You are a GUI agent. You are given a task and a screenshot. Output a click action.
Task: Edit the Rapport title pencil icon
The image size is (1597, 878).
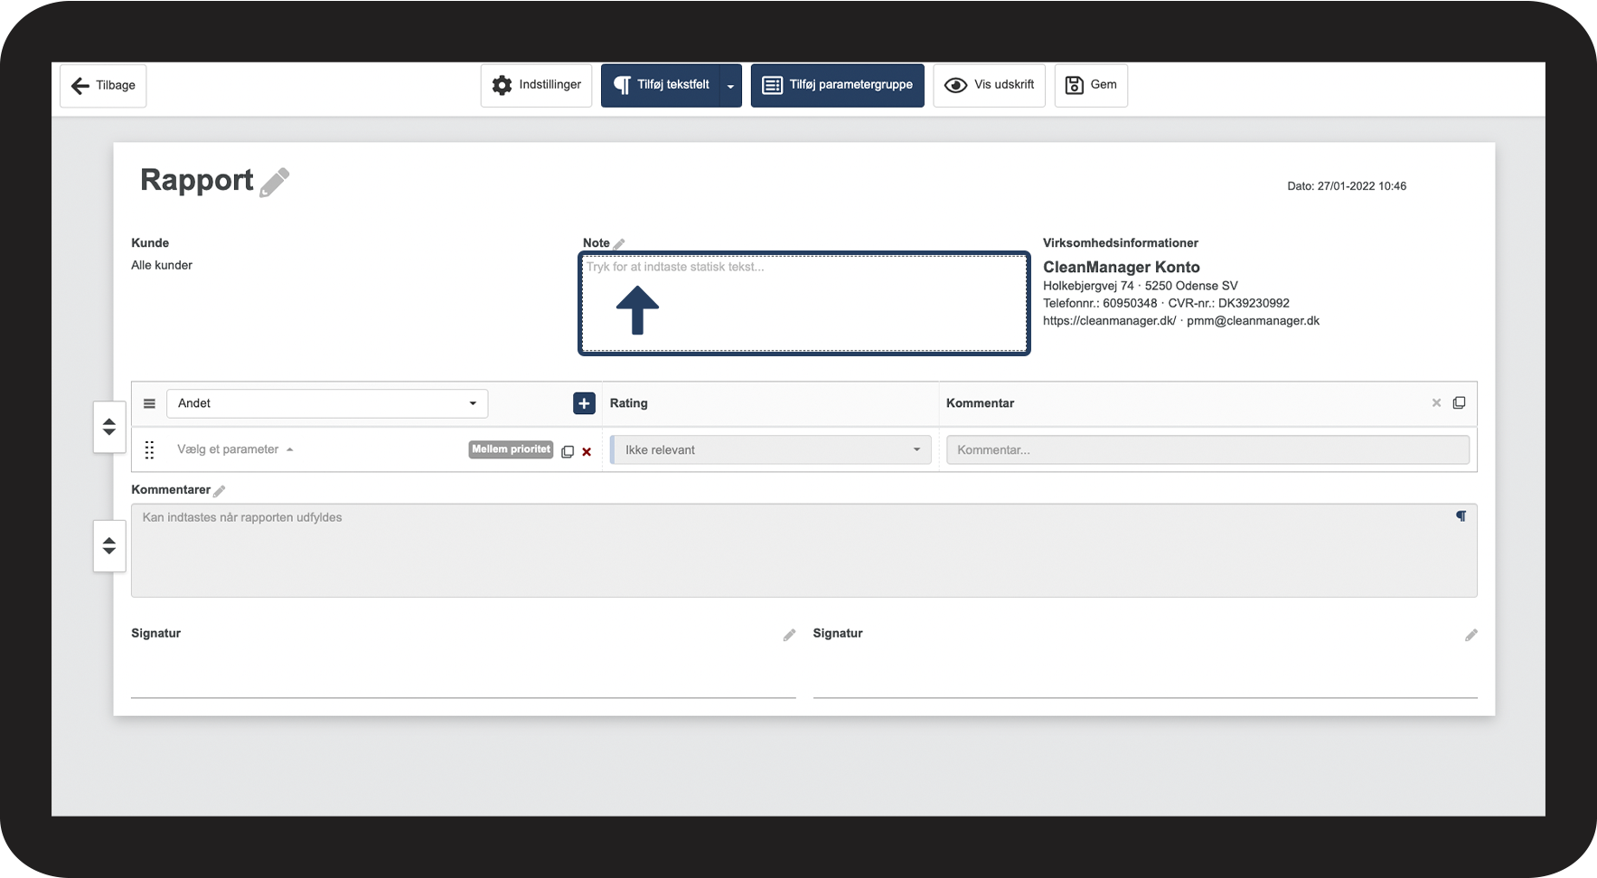tap(275, 182)
